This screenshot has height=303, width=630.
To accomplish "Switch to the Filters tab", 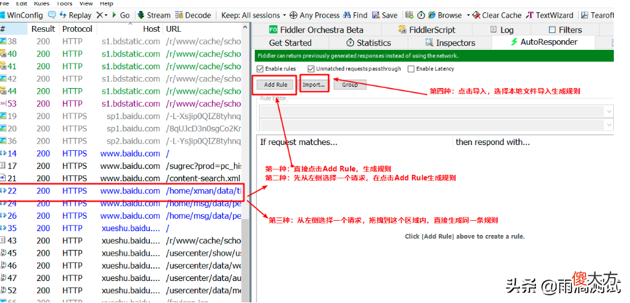I will (565, 30).
